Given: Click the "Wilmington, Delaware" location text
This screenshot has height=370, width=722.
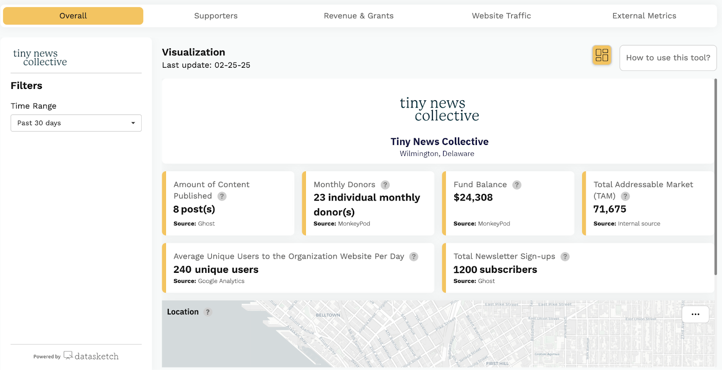Looking at the screenshot, I should point(437,154).
